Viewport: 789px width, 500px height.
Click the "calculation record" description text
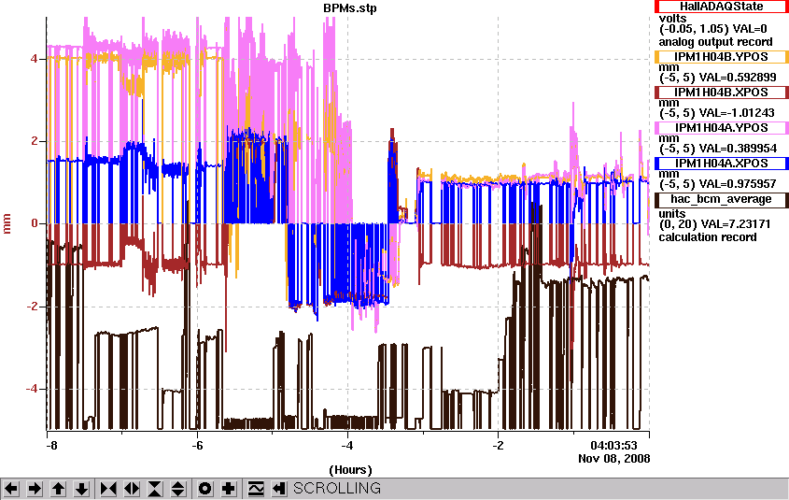point(708,237)
